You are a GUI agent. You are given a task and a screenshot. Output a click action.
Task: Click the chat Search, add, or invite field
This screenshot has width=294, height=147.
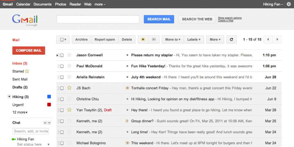31,131
